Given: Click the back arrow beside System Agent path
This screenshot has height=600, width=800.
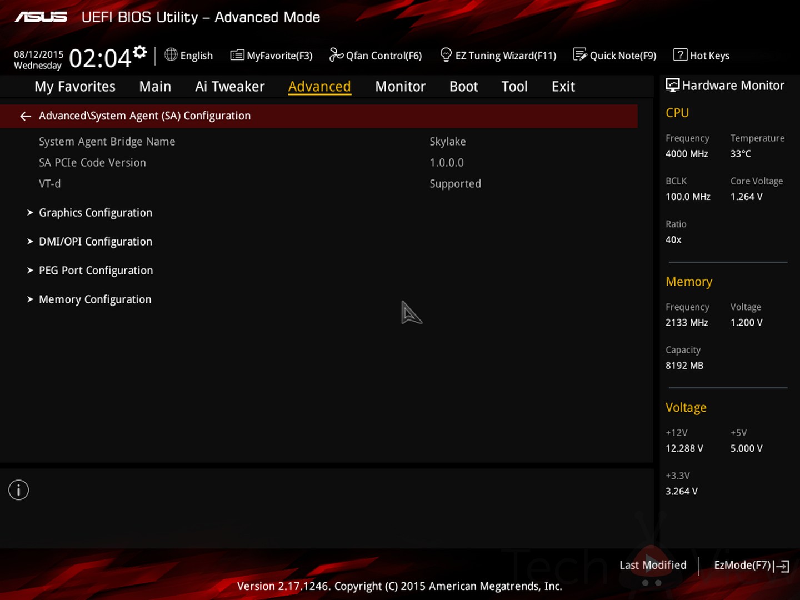Looking at the screenshot, I should coord(26,116).
